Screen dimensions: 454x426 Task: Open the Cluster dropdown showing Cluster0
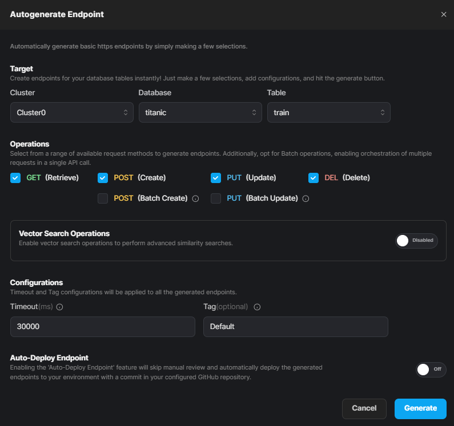71,113
